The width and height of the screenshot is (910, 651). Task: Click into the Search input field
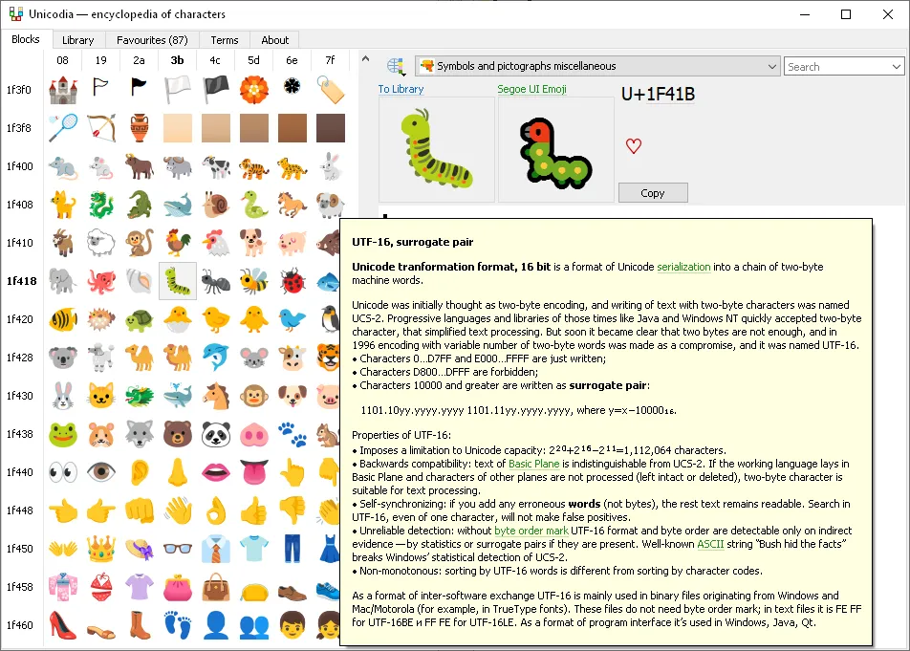(x=837, y=67)
